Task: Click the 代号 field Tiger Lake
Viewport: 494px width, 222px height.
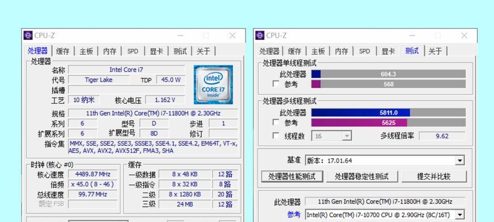Action: 98,80
